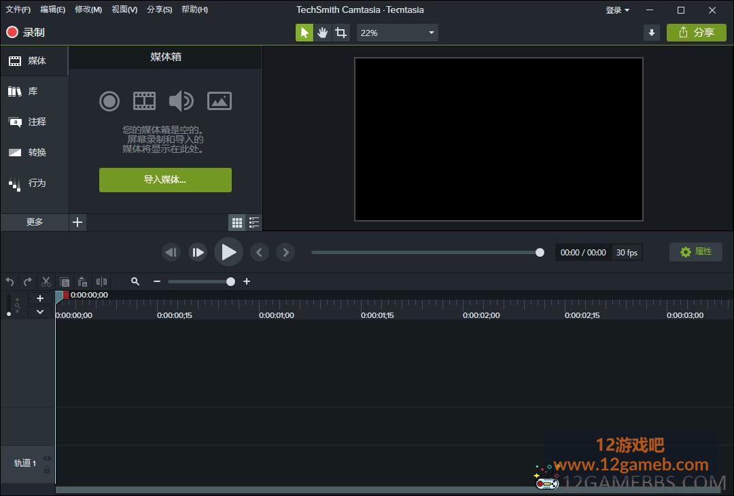
Task: Open the 22% canvas zoom dropdown
Action: (398, 33)
